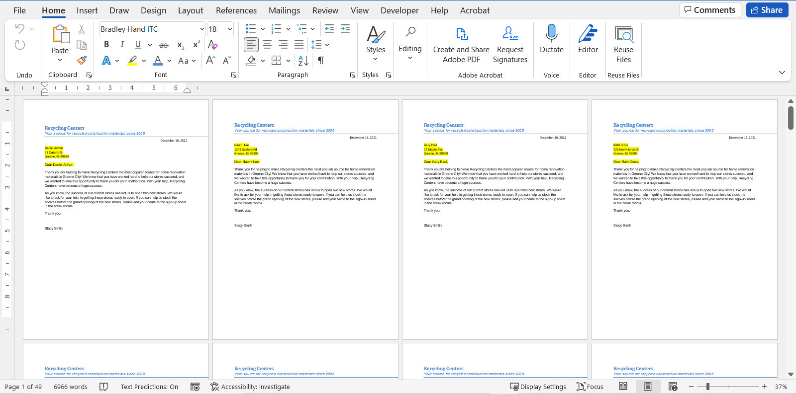Screen dimensions: 796x394
Task: Click the Dictate microphone icon
Action: coord(552,39)
